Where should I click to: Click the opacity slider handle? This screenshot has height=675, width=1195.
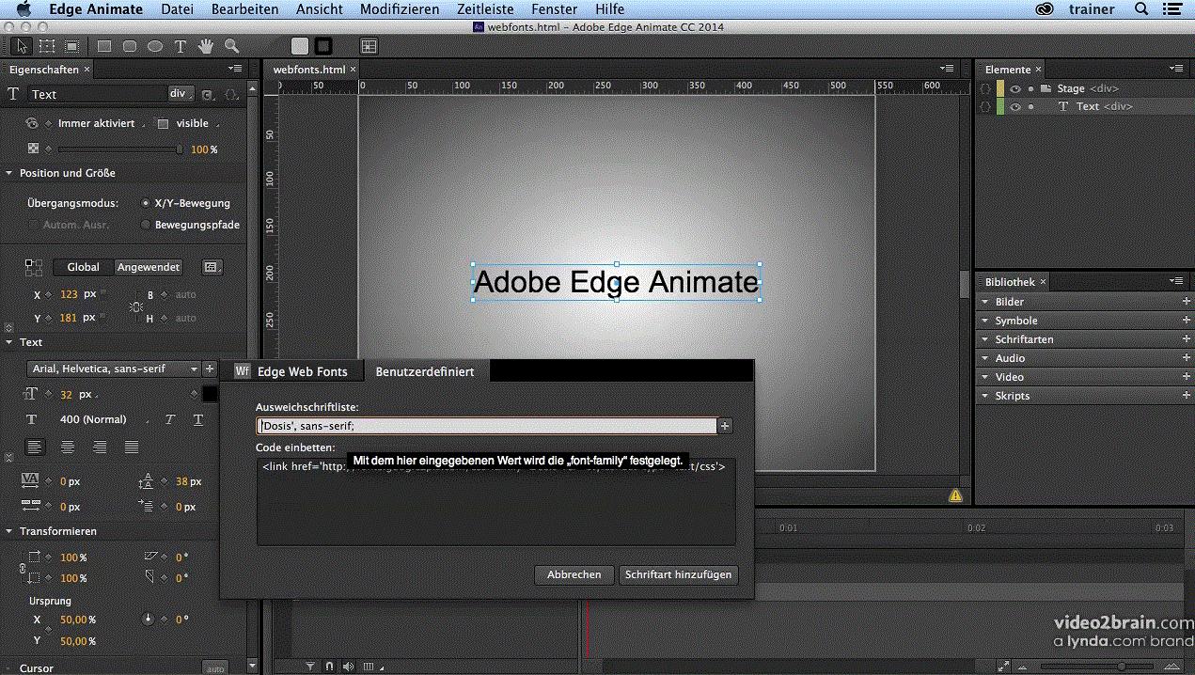180,149
